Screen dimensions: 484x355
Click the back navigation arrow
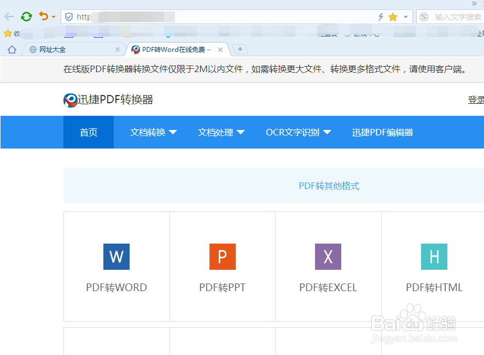(x=8, y=16)
